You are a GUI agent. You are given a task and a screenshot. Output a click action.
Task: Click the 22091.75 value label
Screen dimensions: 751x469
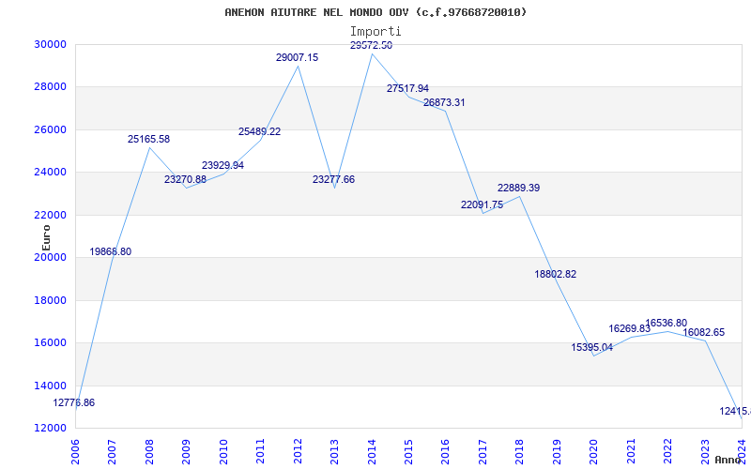(x=482, y=204)
